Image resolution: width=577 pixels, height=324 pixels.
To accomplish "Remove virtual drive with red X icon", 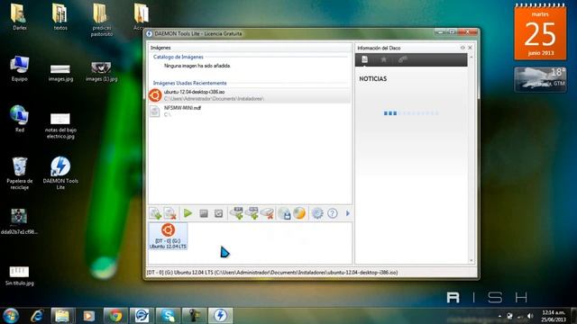I will [x=268, y=213].
